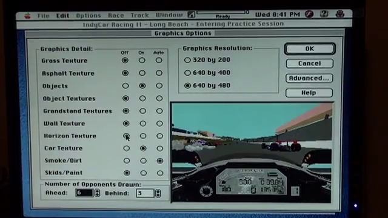
Task: Click the Help button
Action: point(309,93)
